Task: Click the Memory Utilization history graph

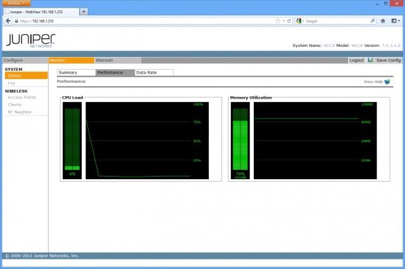Action: point(315,141)
